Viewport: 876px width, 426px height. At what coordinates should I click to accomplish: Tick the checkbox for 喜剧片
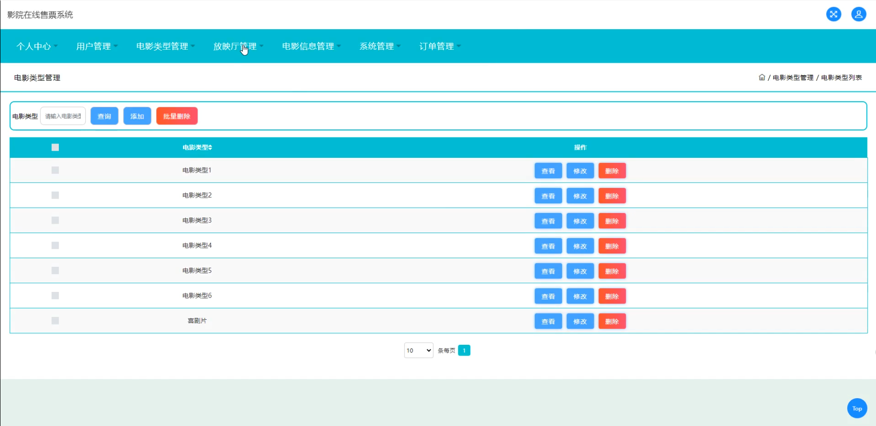pos(55,321)
